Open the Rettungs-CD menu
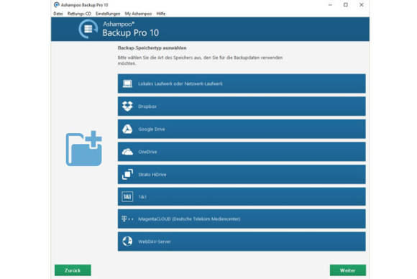This screenshot has height=279, width=417. (79, 14)
